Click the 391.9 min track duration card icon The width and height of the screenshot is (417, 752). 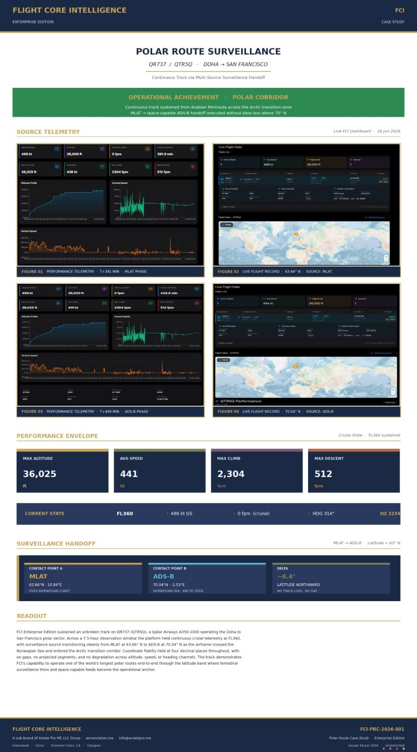[193, 149]
